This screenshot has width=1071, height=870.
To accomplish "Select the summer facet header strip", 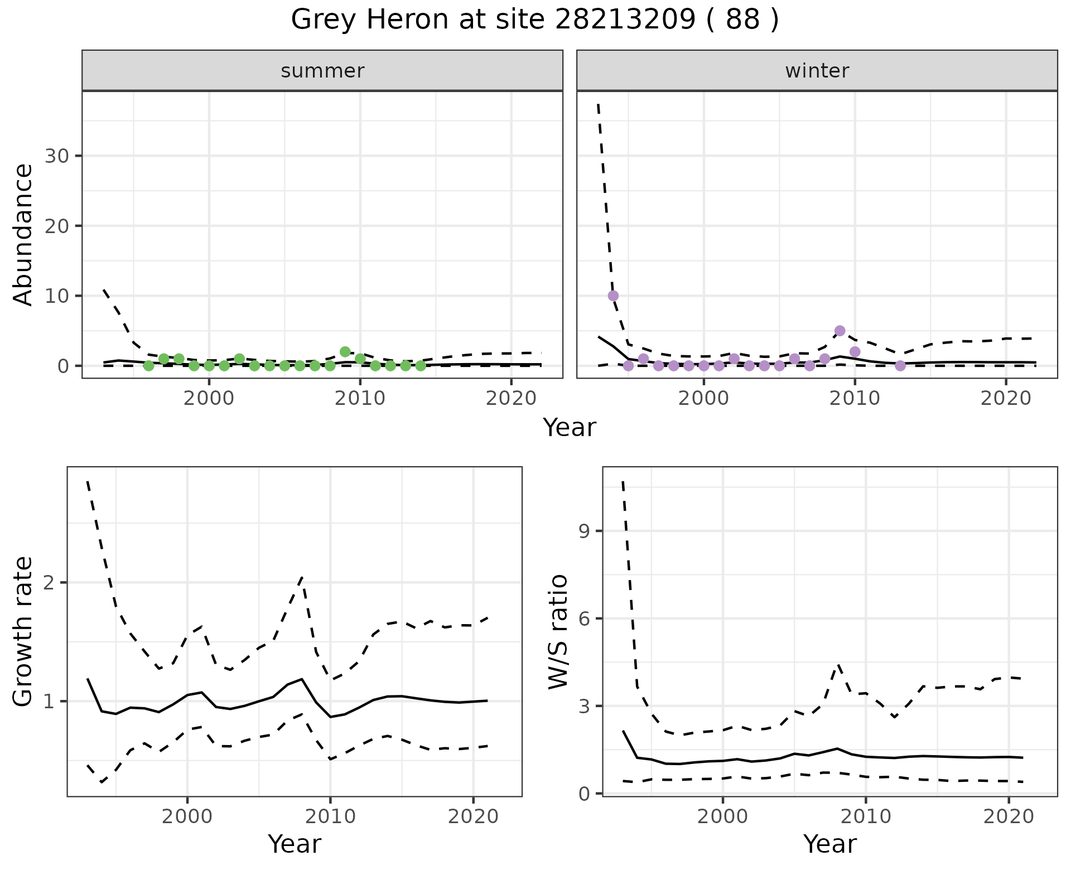I will click(x=322, y=71).
